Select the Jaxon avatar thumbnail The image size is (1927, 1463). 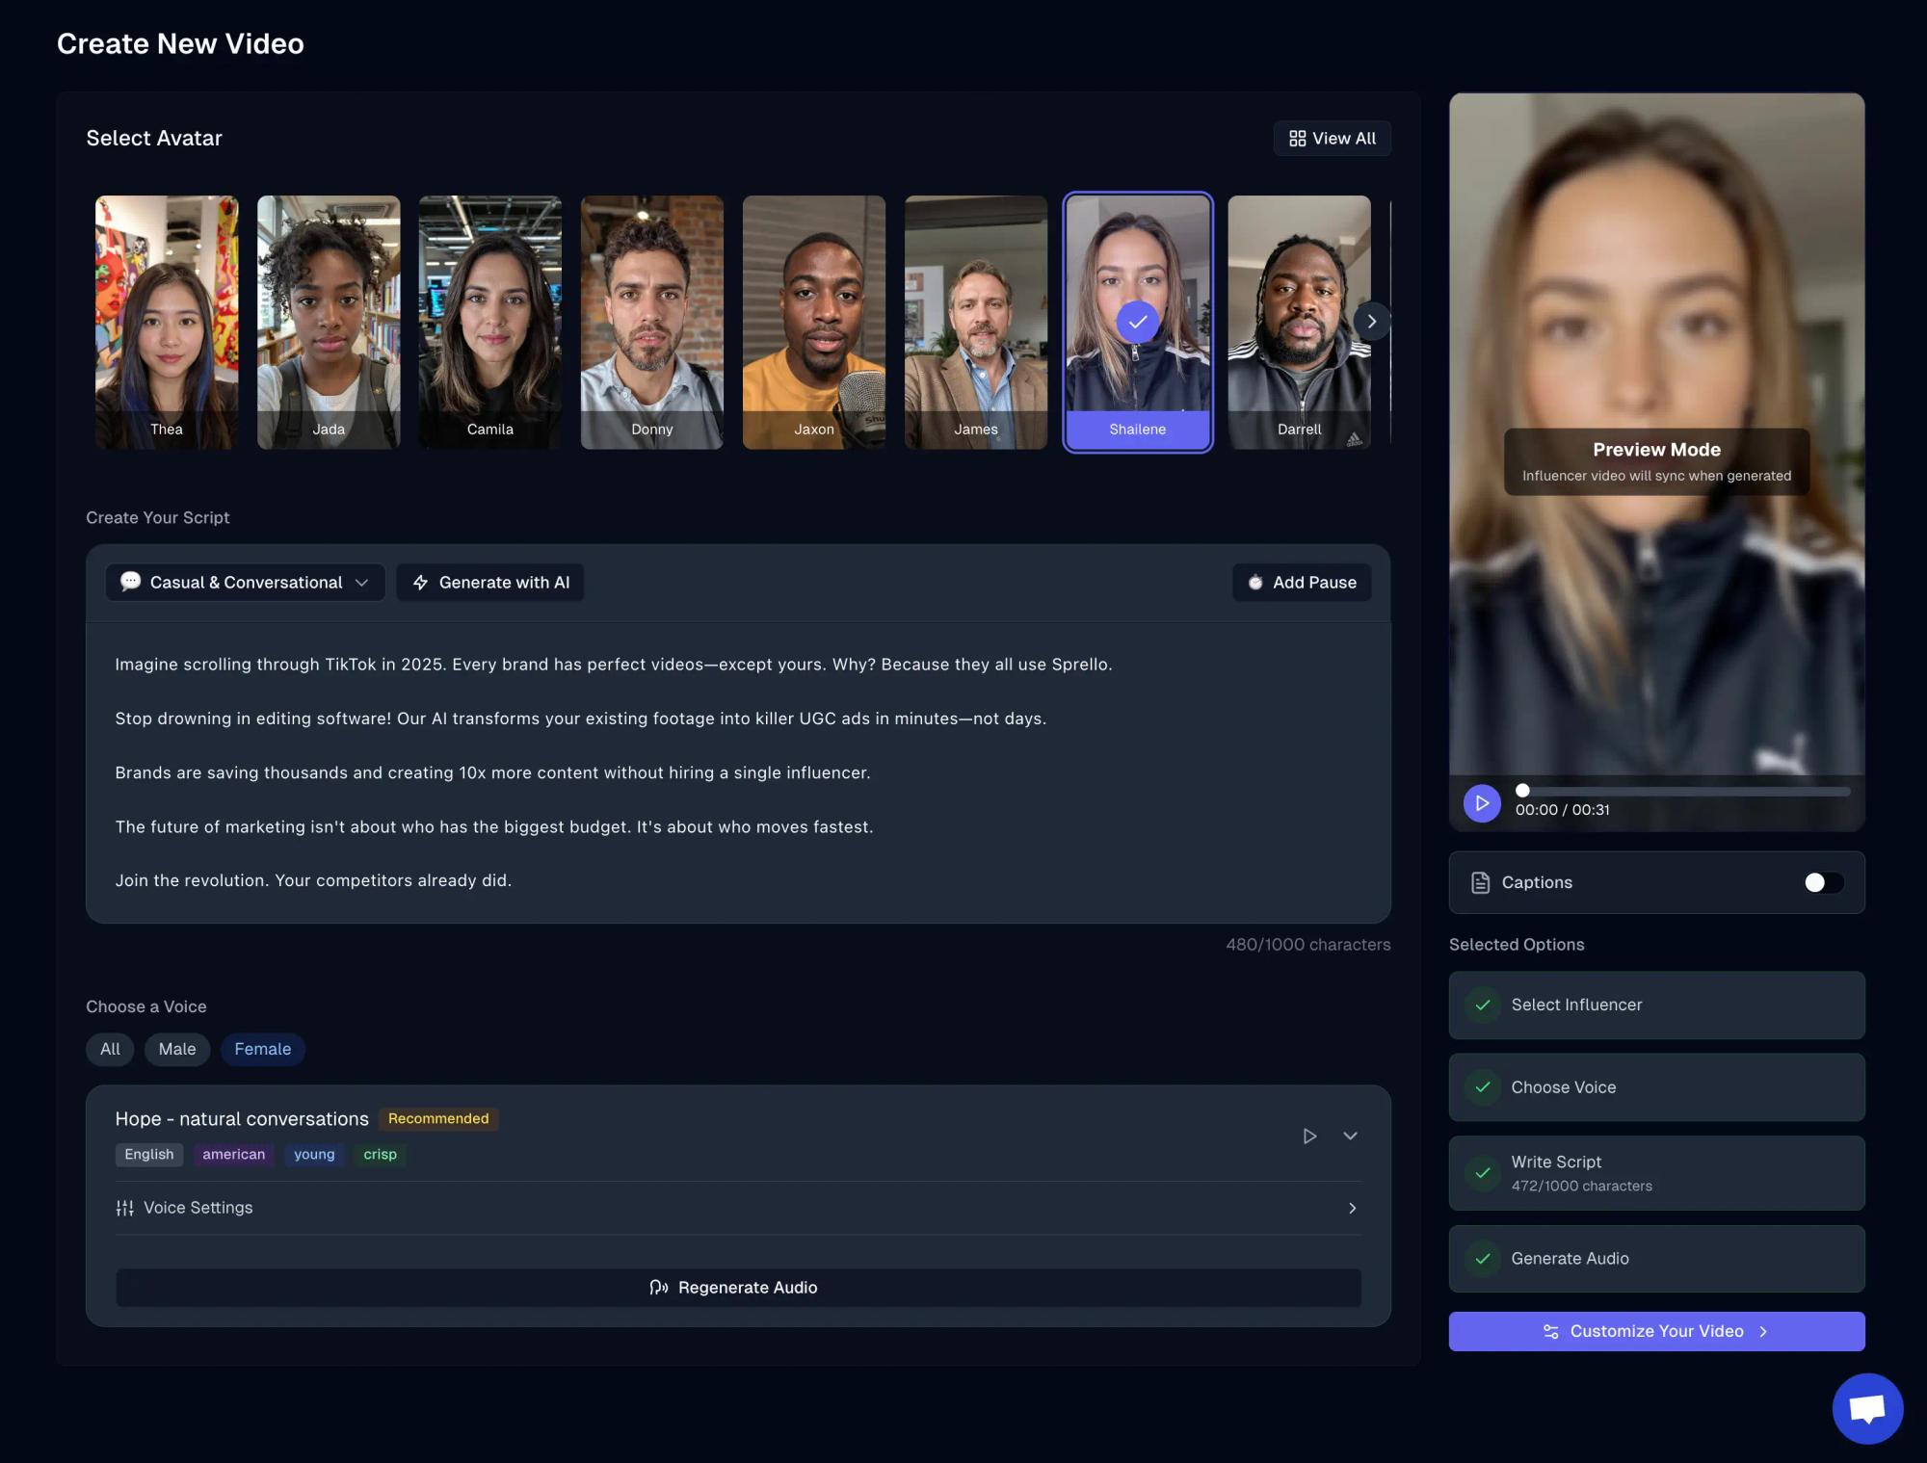[x=813, y=322]
